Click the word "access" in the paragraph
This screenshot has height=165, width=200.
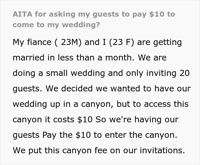point(157,104)
